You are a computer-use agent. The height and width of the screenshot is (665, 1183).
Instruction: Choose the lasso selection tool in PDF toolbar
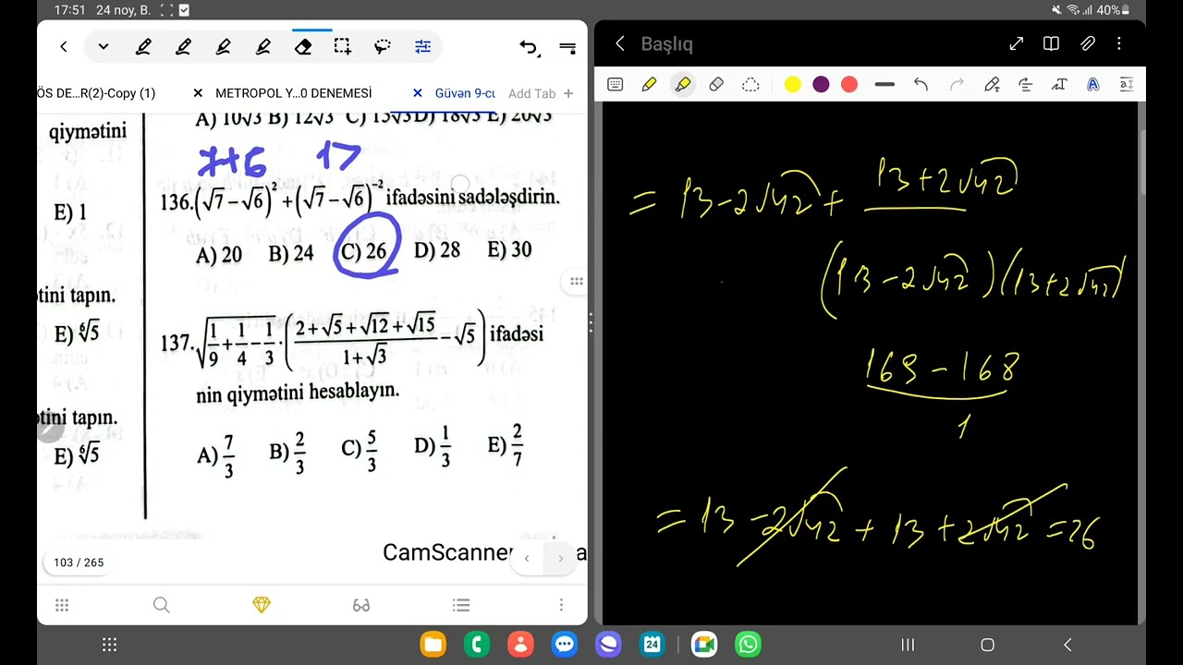pos(383,46)
